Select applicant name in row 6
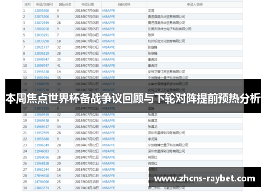266x192 pixels. click(167, 41)
